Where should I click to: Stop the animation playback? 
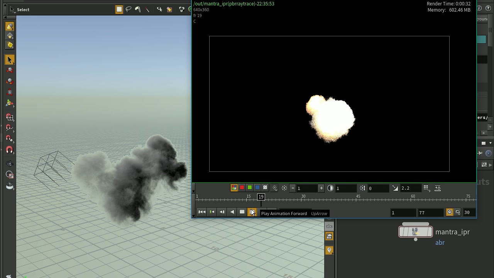(x=242, y=212)
